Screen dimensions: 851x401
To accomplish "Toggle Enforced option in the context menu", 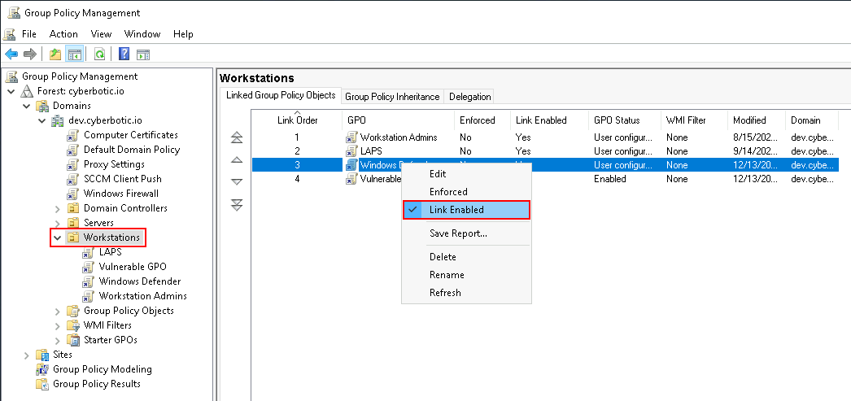I will pyautogui.click(x=448, y=192).
